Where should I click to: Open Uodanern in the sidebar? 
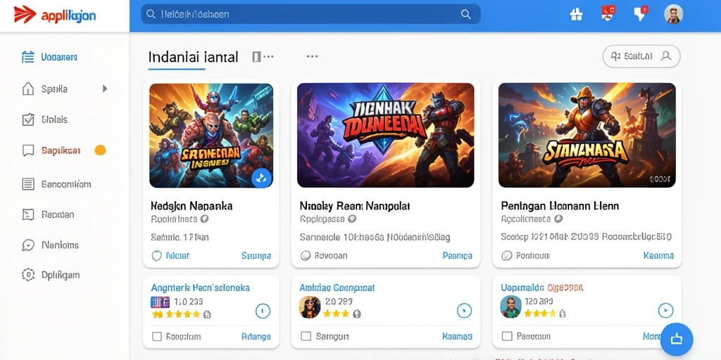59,58
